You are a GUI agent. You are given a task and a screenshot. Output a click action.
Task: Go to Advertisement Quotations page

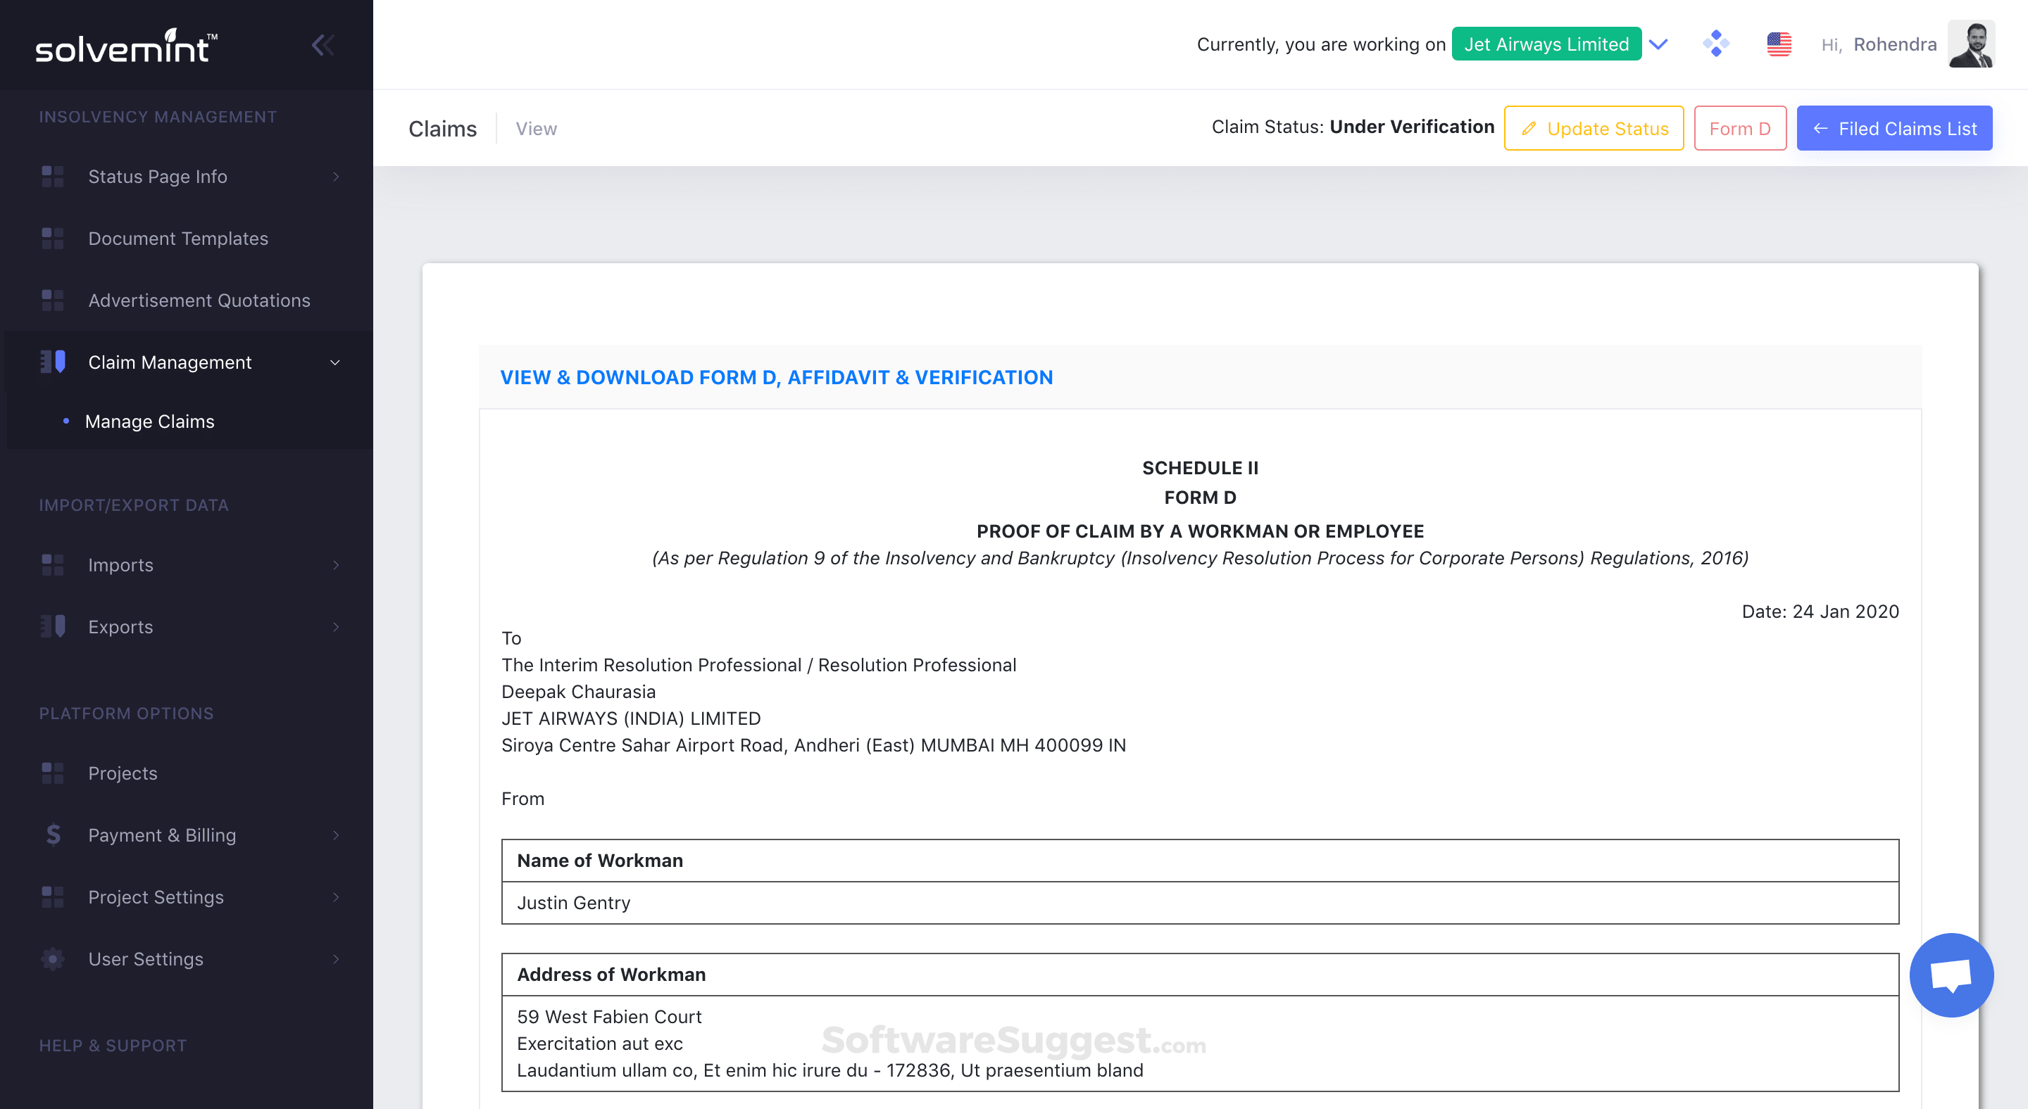[x=199, y=300]
